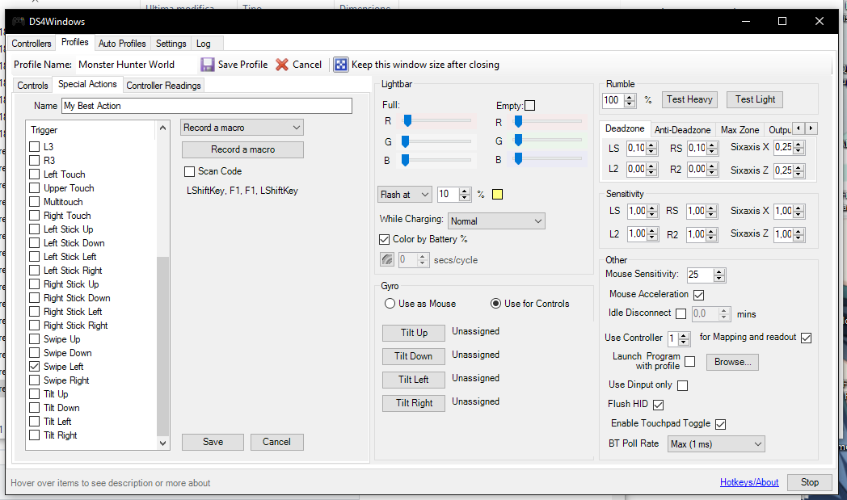Screen dimensions: 847x500
Task: Uncheck the Swipe Left trigger
Action: [x=35, y=366]
